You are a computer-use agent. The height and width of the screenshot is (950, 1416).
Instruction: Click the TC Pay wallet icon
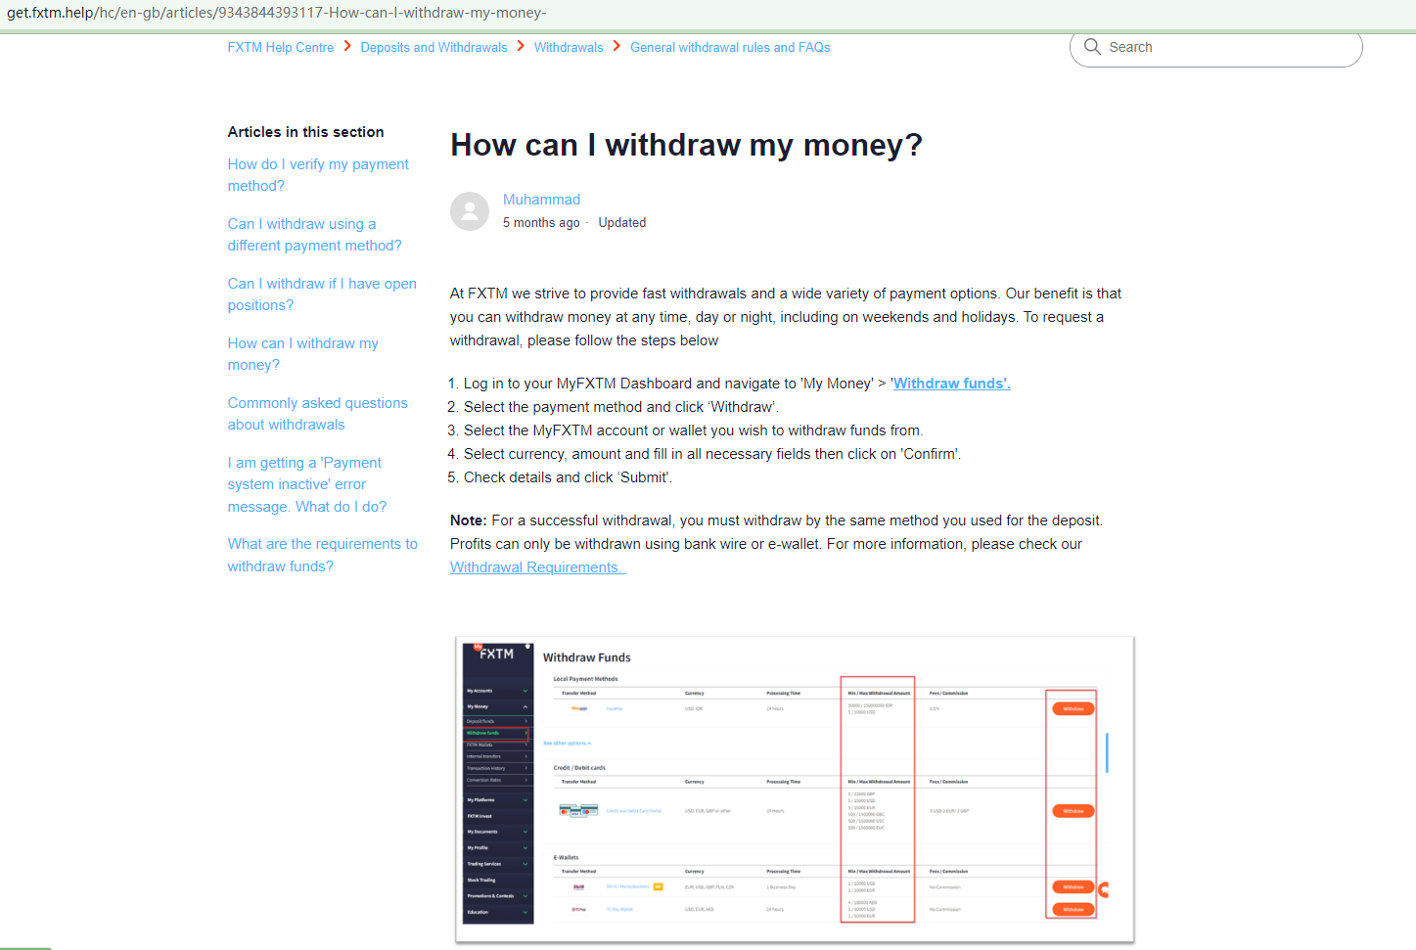[577, 908]
